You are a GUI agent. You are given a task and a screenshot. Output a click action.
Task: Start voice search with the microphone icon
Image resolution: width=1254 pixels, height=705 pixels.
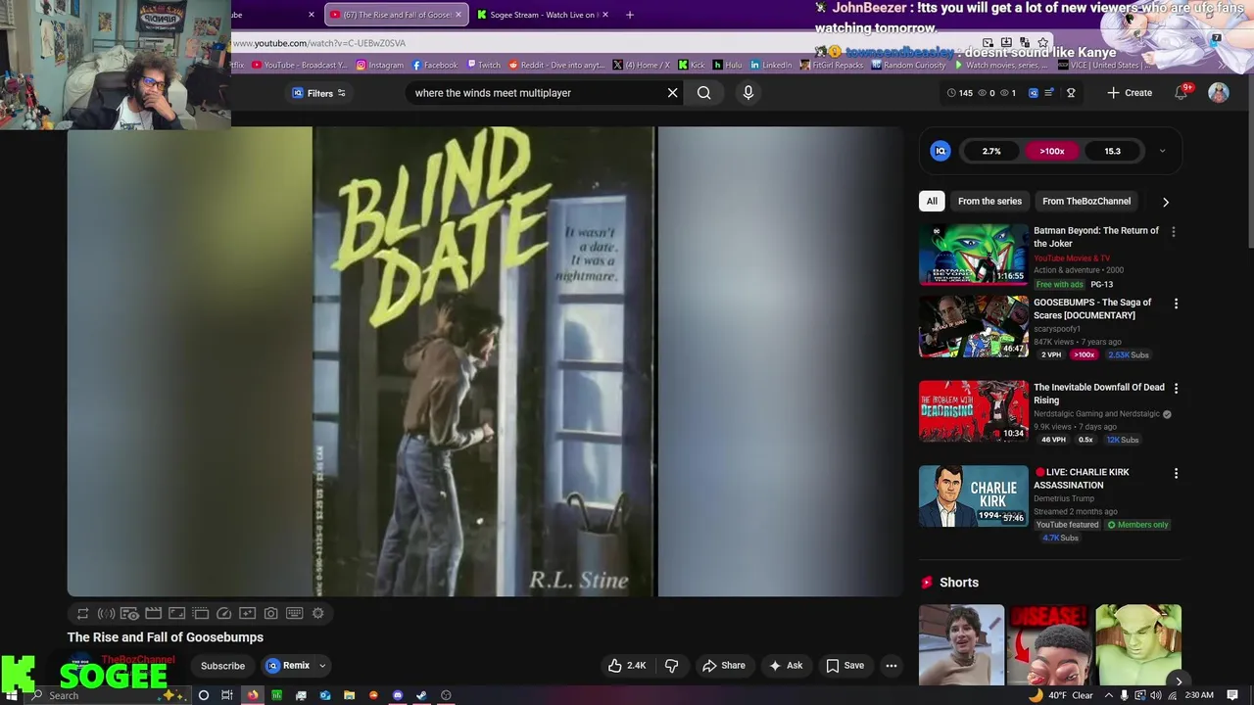(748, 93)
